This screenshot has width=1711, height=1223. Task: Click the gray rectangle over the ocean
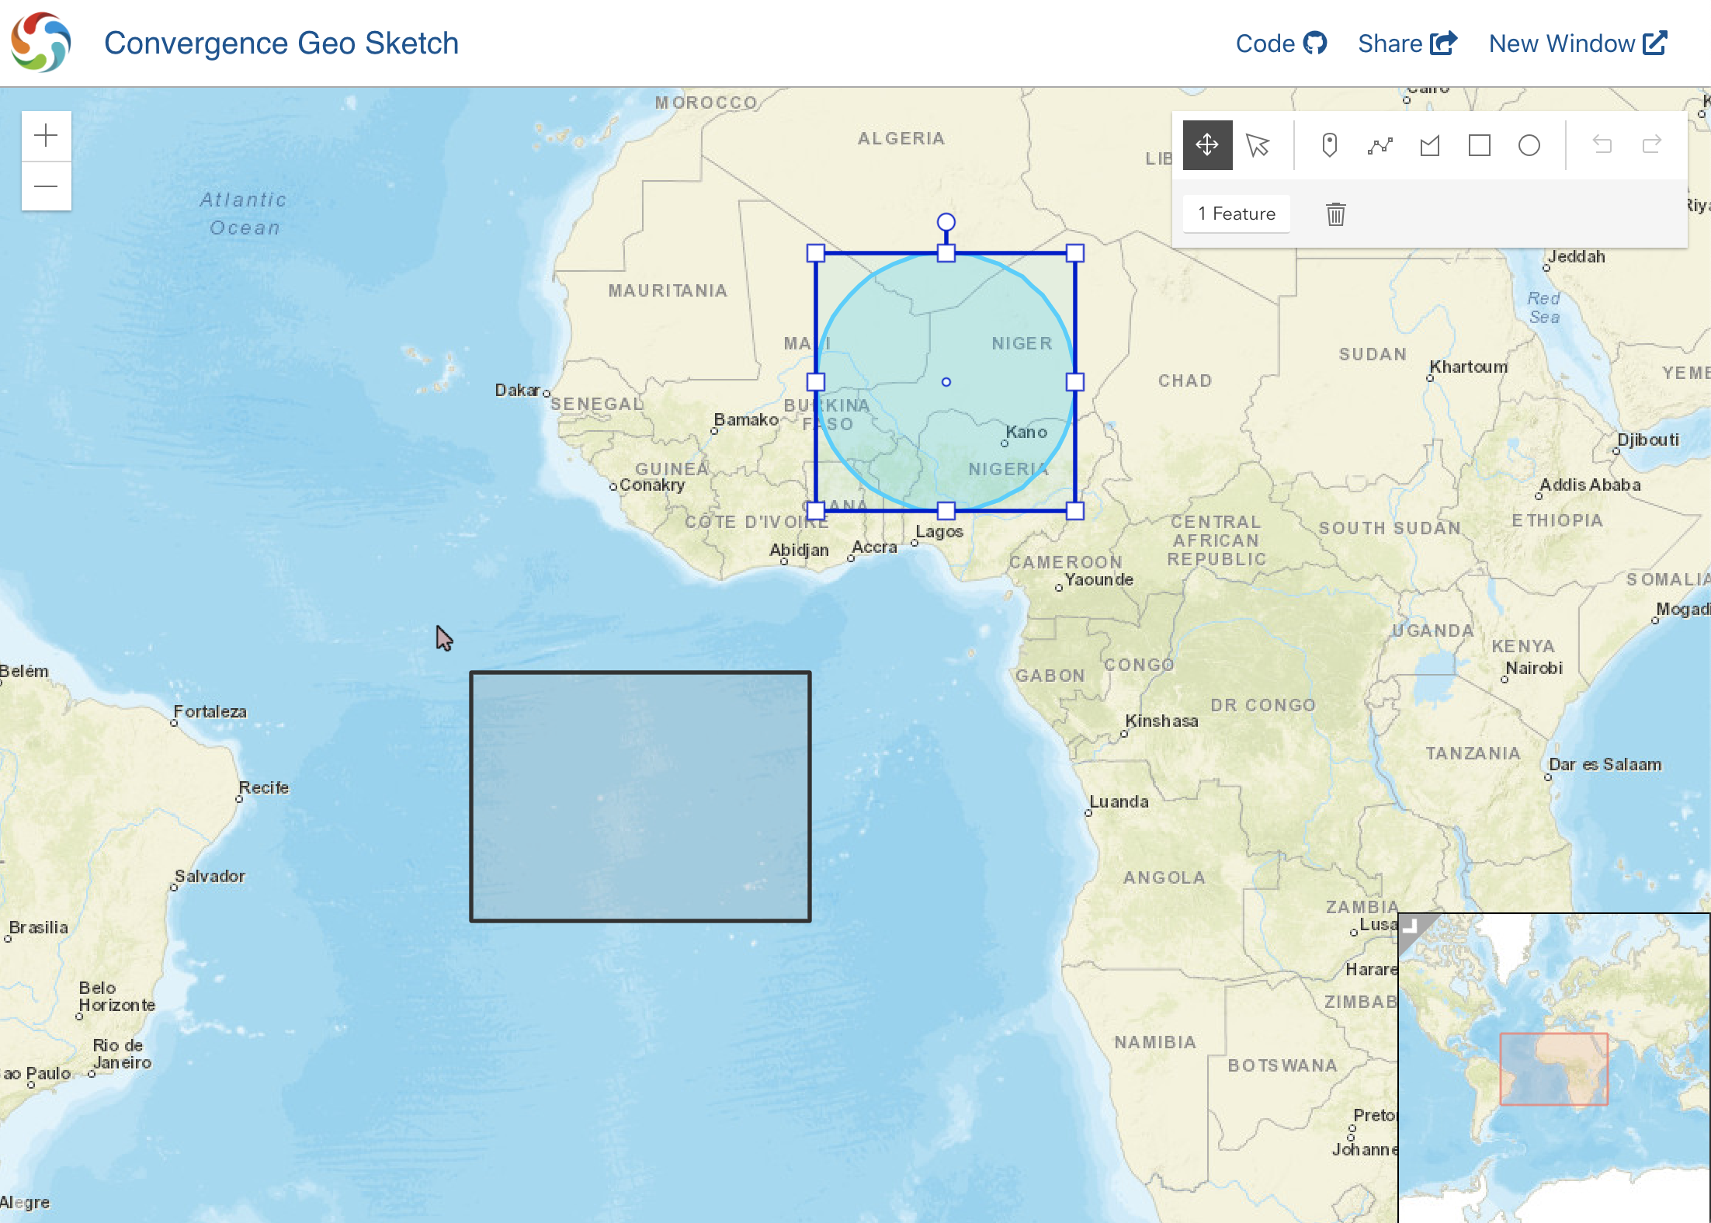click(x=640, y=796)
